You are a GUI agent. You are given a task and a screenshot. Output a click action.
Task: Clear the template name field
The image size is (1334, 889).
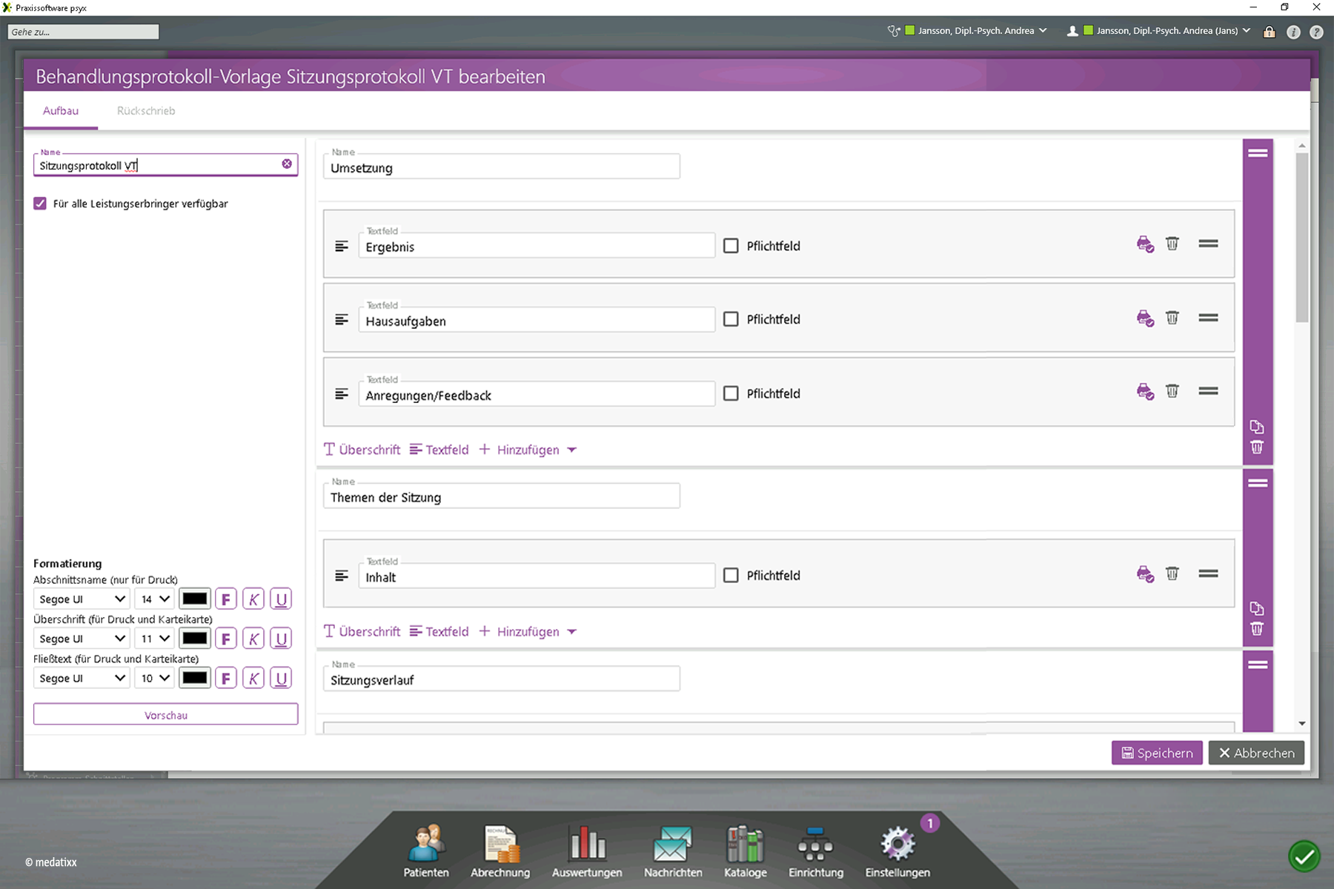(x=287, y=164)
